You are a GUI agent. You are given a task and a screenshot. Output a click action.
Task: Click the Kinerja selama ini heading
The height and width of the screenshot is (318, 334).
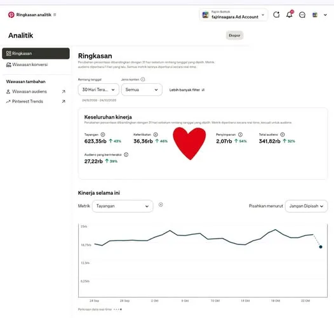pos(99,193)
